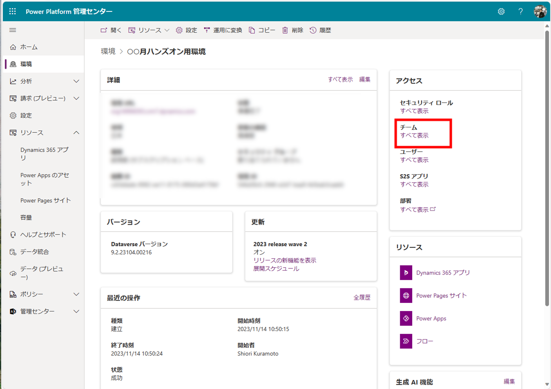Open Power Pages サイト in sidebar
The width and height of the screenshot is (551, 389).
point(45,200)
